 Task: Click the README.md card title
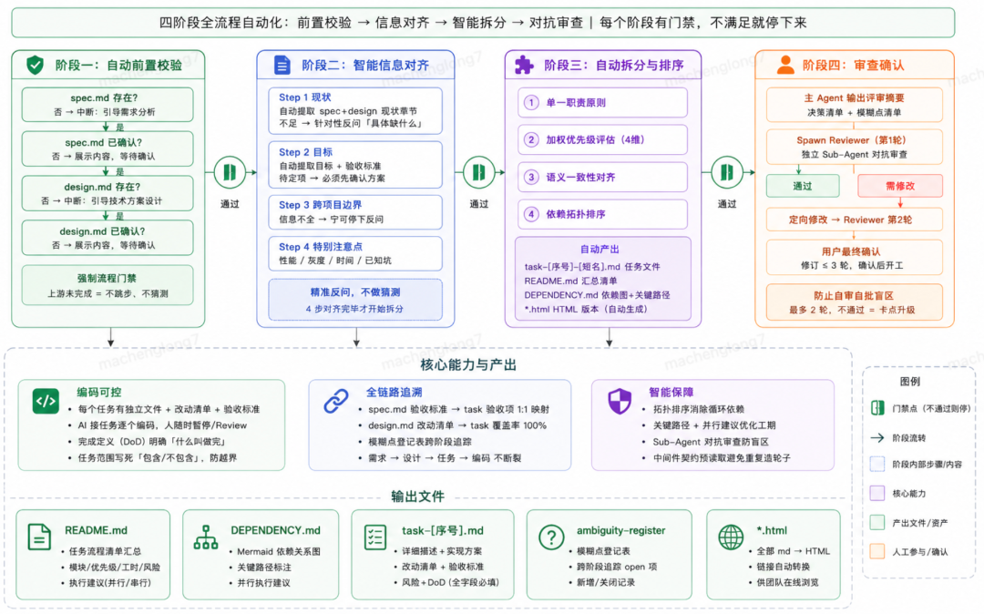(96, 530)
